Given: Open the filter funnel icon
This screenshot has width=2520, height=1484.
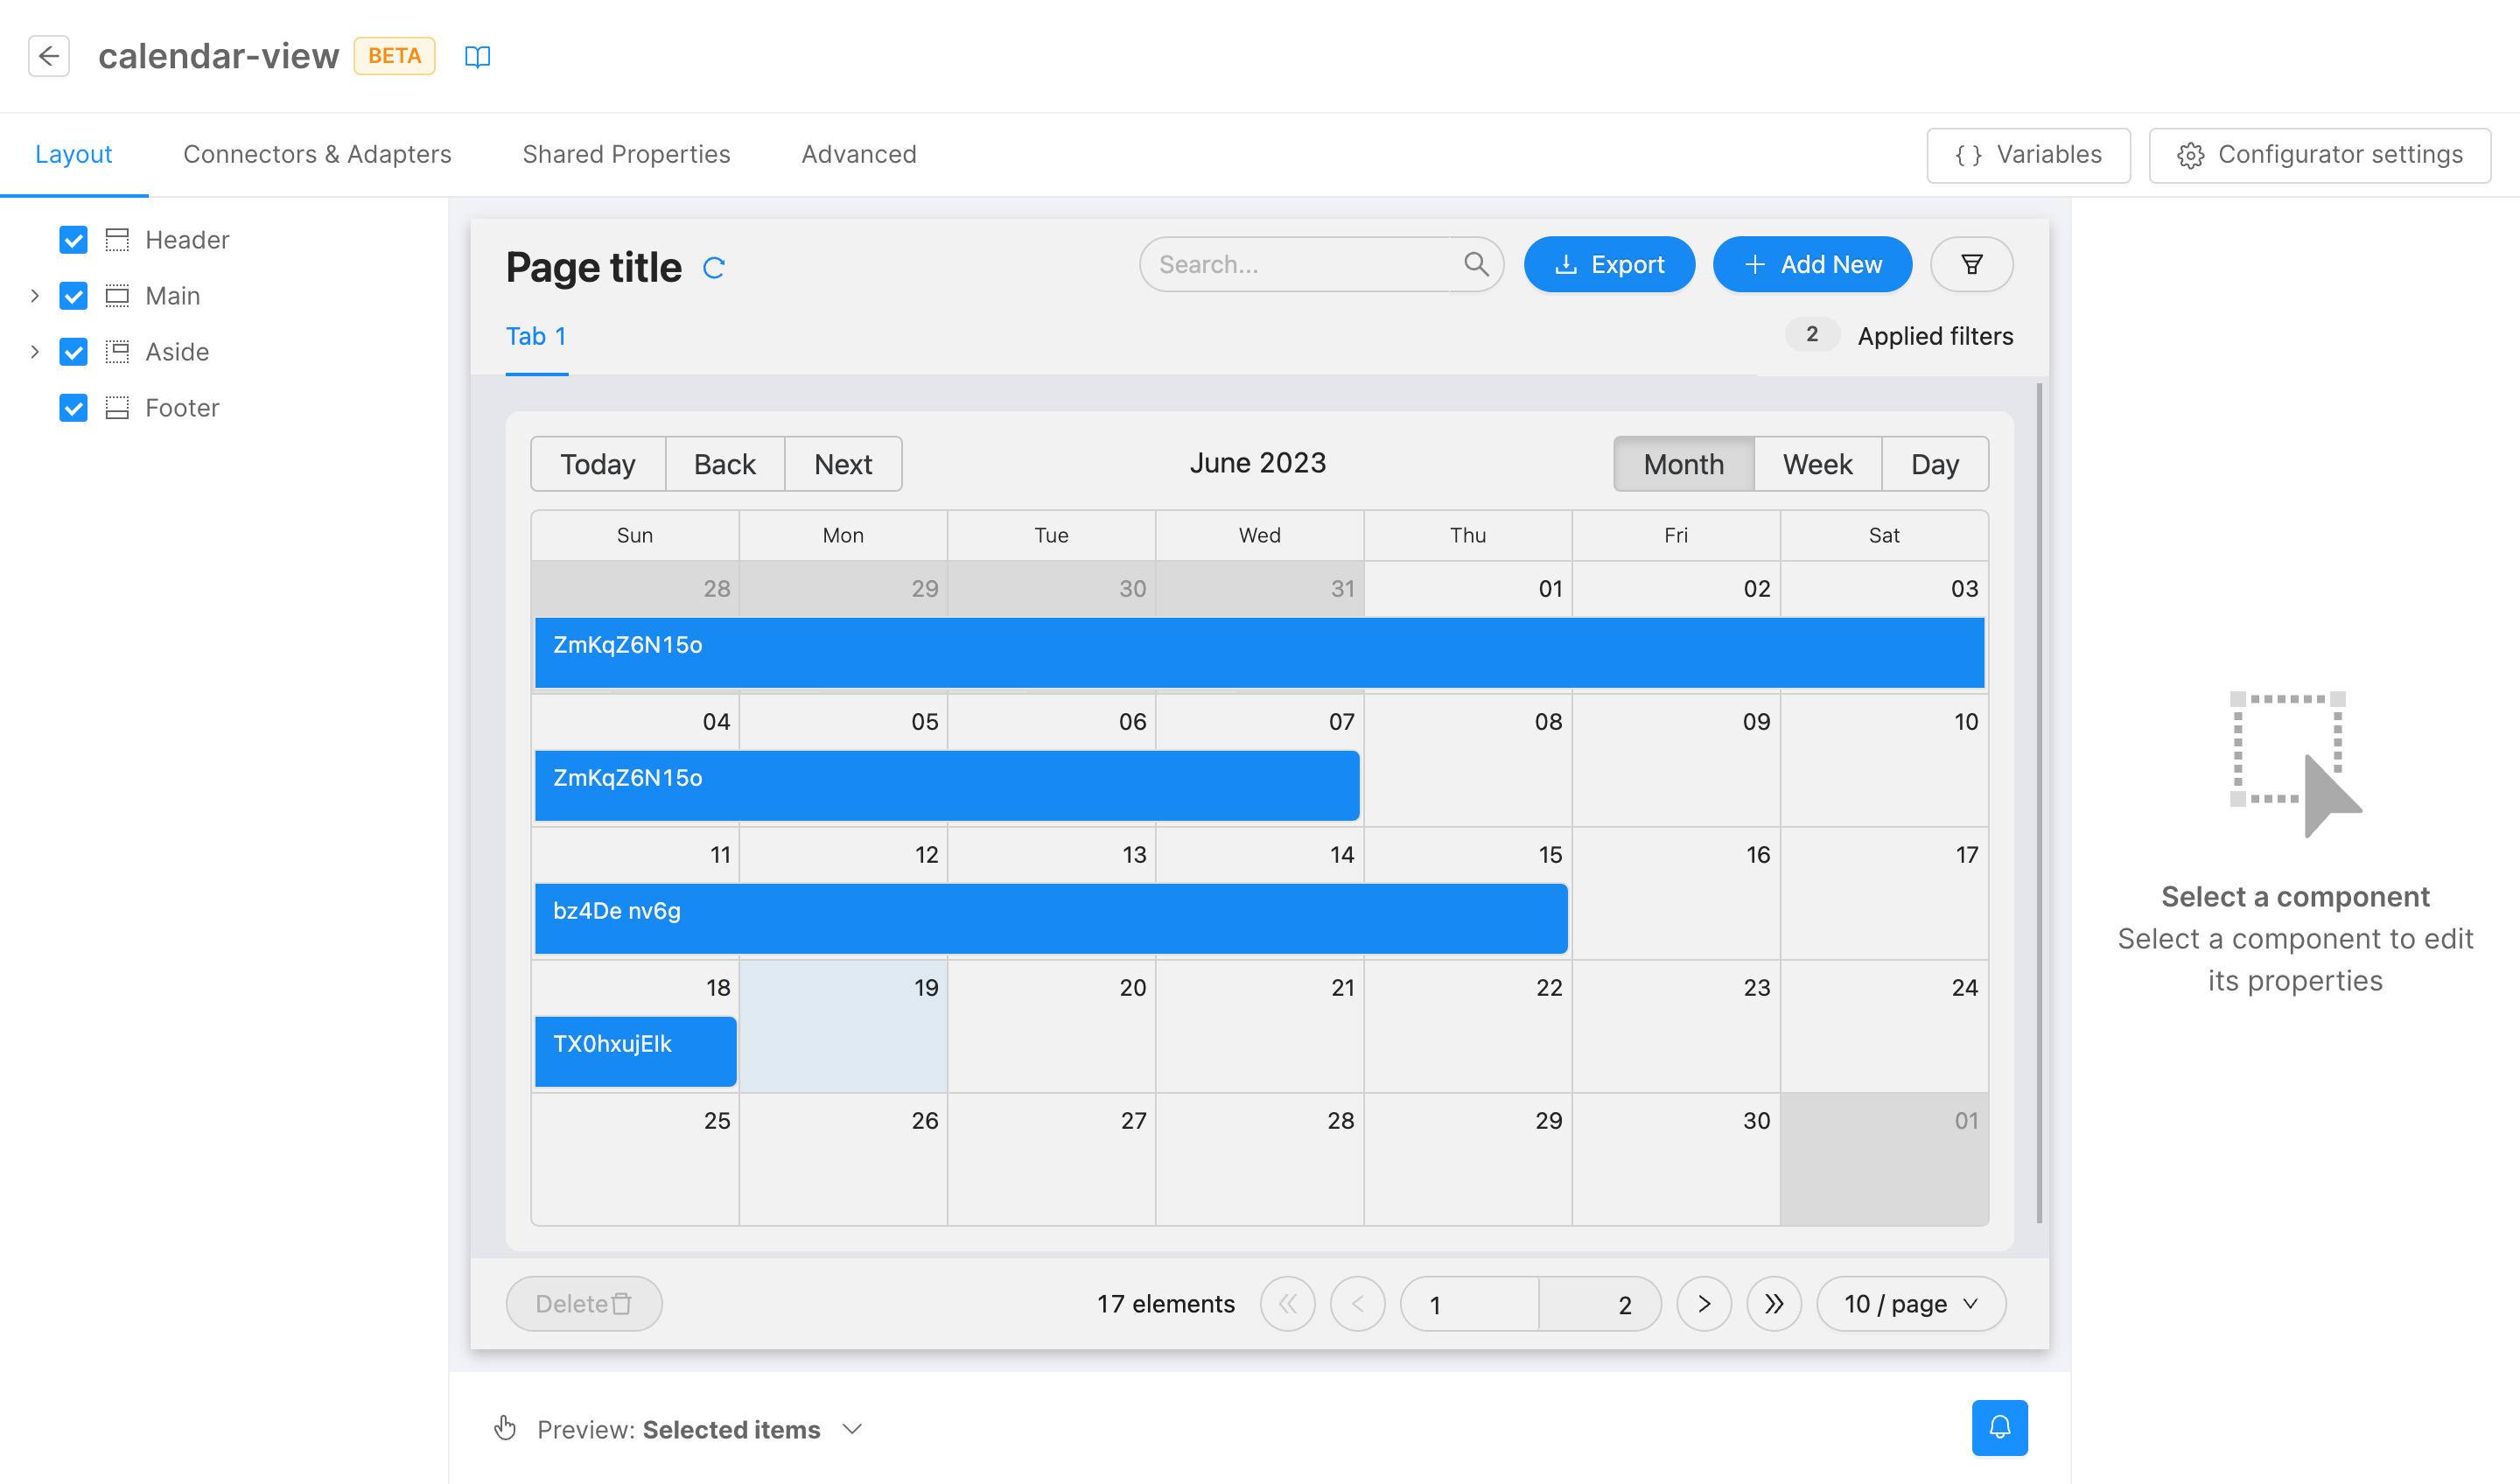Looking at the screenshot, I should [1971, 264].
